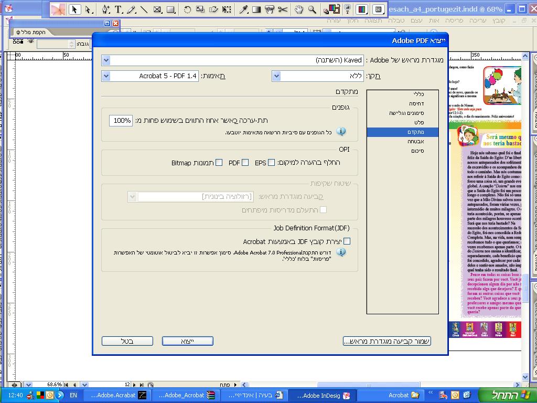Select the Scissors tool
The height and width of the screenshot is (403, 537).
(x=283, y=9)
